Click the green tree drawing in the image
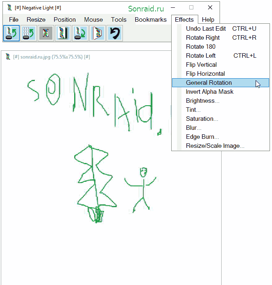Viewport: 272px width, 285px height. pos(95,183)
